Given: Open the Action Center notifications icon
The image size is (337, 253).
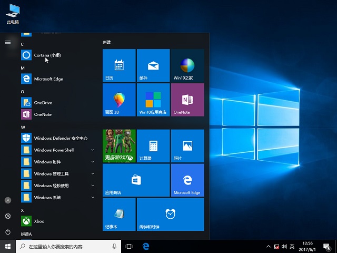Looking at the screenshot, I should click(327, 247).
